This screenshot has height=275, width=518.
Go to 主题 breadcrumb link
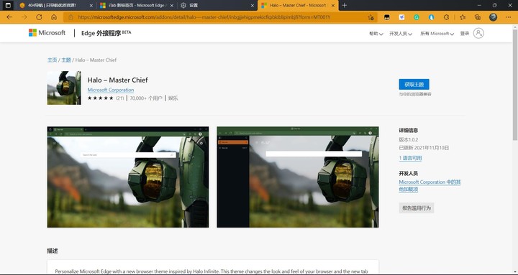pyautogui.click(x=66, y=60)
